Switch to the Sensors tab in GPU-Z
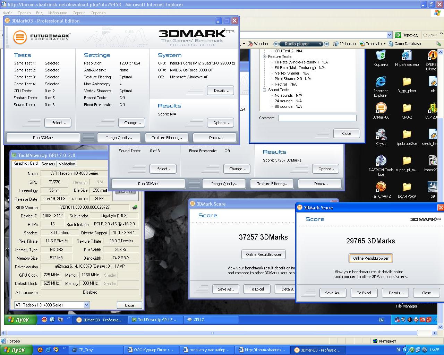The width and height of the screenshot is (444, 355). click(x=48, y=164)
